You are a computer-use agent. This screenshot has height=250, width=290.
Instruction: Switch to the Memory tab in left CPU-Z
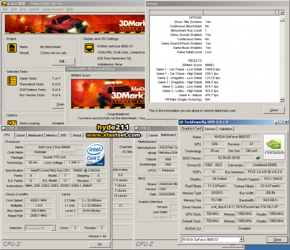pos(51,136)
